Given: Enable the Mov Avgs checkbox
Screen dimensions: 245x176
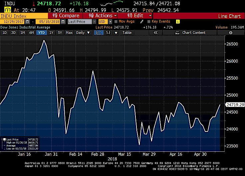Looking at the screenshot, I should [x=116, y=22].
